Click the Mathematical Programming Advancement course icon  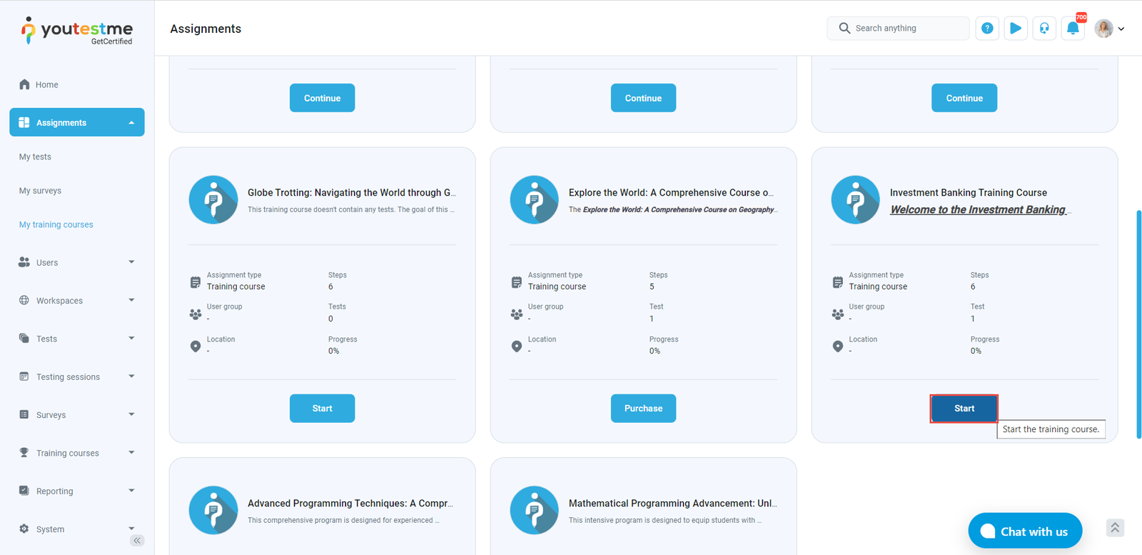tap(535, 510)
